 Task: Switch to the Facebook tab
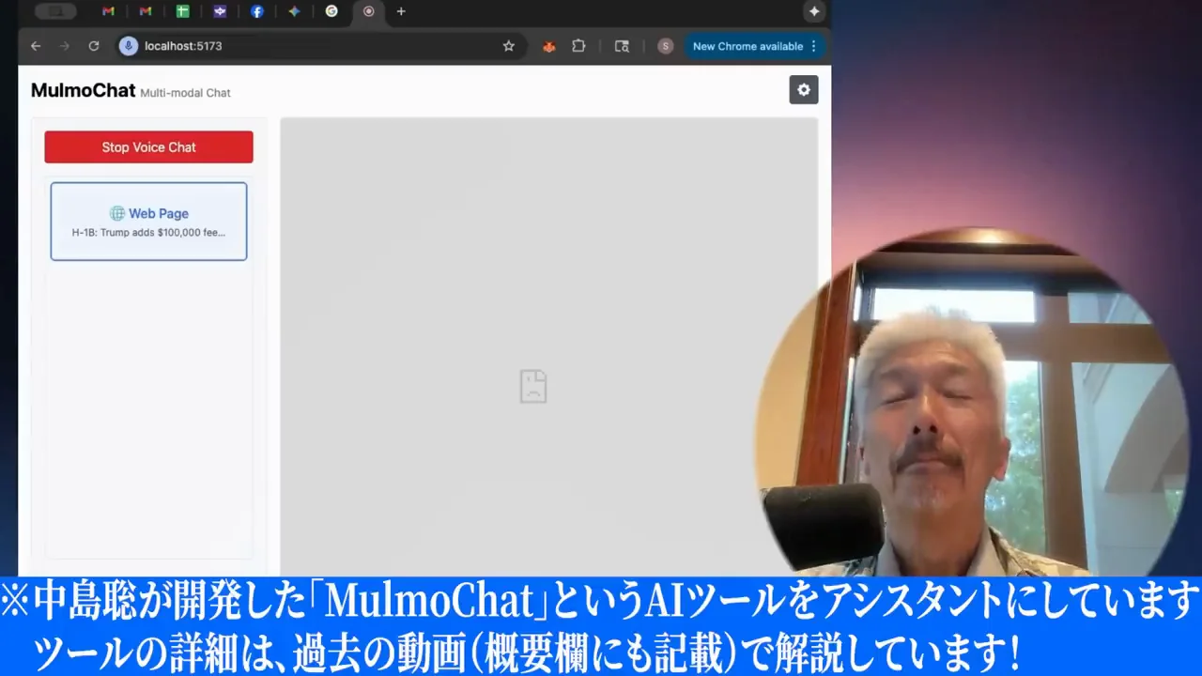pos(257,11)
